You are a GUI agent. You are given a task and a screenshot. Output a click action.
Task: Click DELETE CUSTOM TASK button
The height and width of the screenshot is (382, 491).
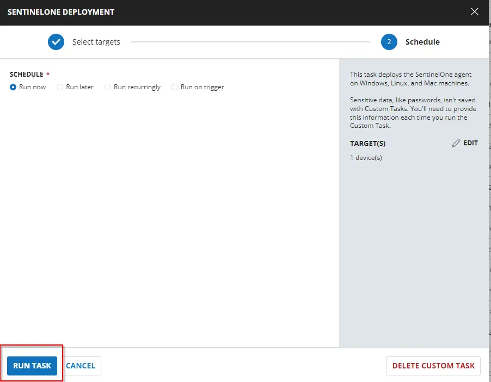(433, 366)
